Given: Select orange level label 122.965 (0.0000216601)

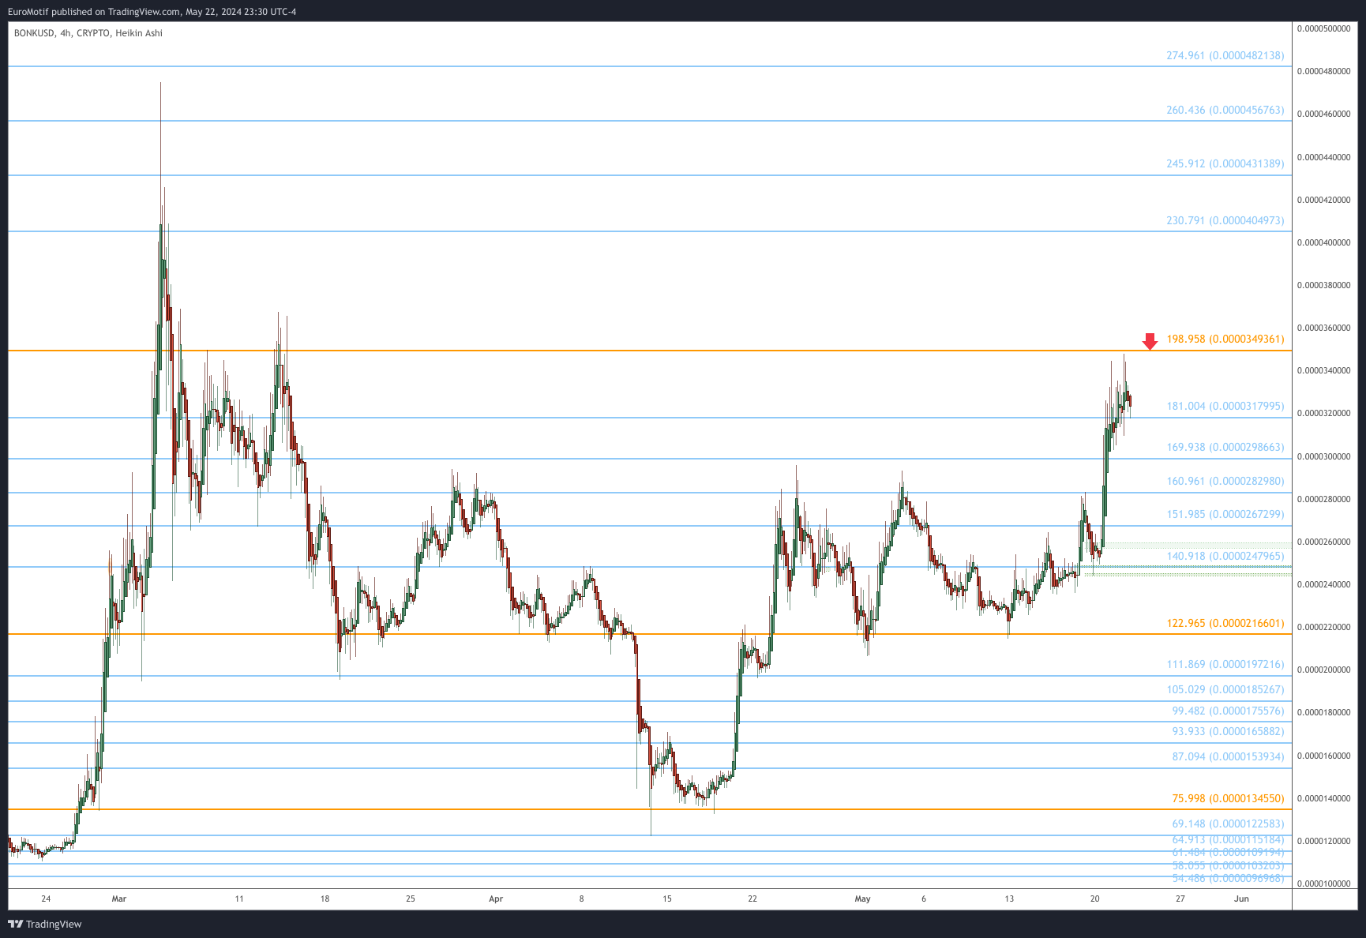Looking at the screenshot, I should point(1225,623).
